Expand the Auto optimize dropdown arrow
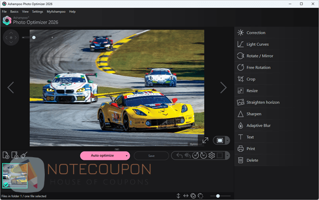 127,156
